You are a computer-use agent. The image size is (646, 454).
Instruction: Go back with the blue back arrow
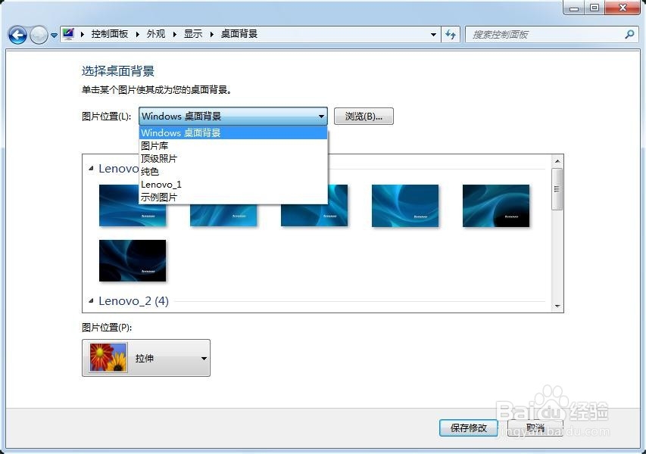[x=17, y=35]
